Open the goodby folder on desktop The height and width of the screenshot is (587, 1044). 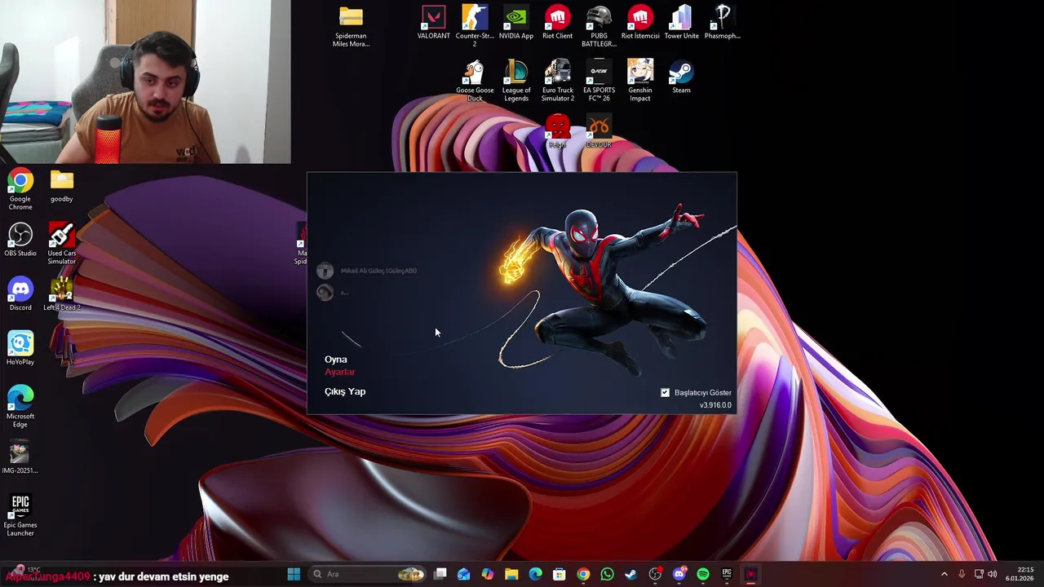[x=61, y=186]
